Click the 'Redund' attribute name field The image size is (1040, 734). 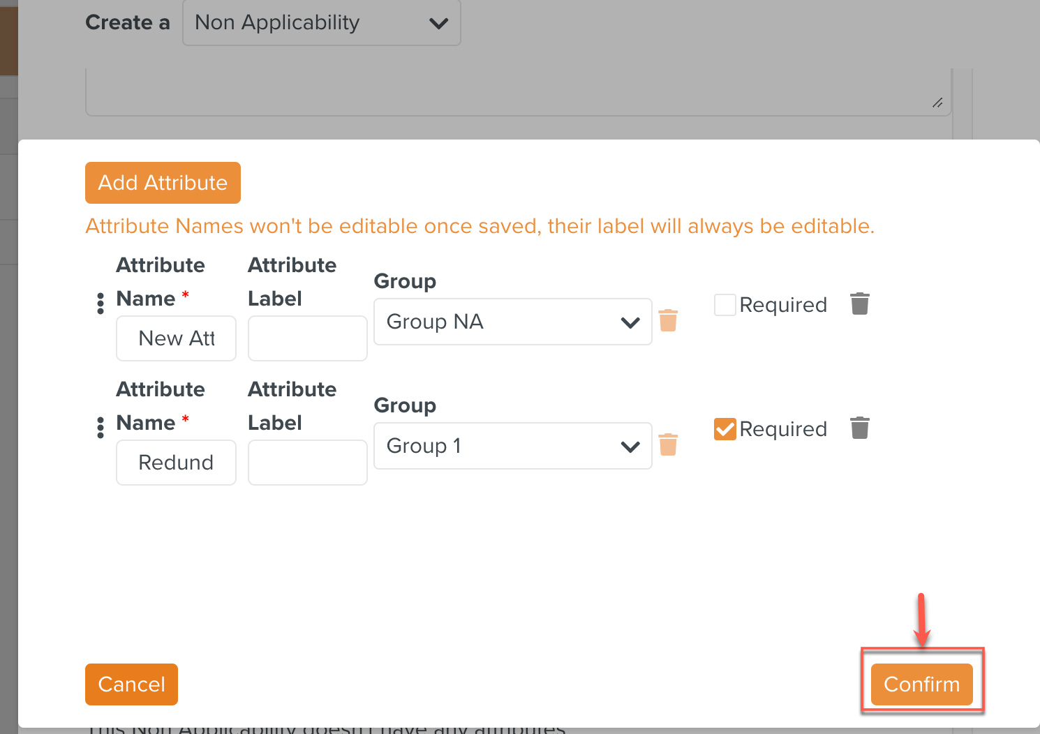click(176, 463)
